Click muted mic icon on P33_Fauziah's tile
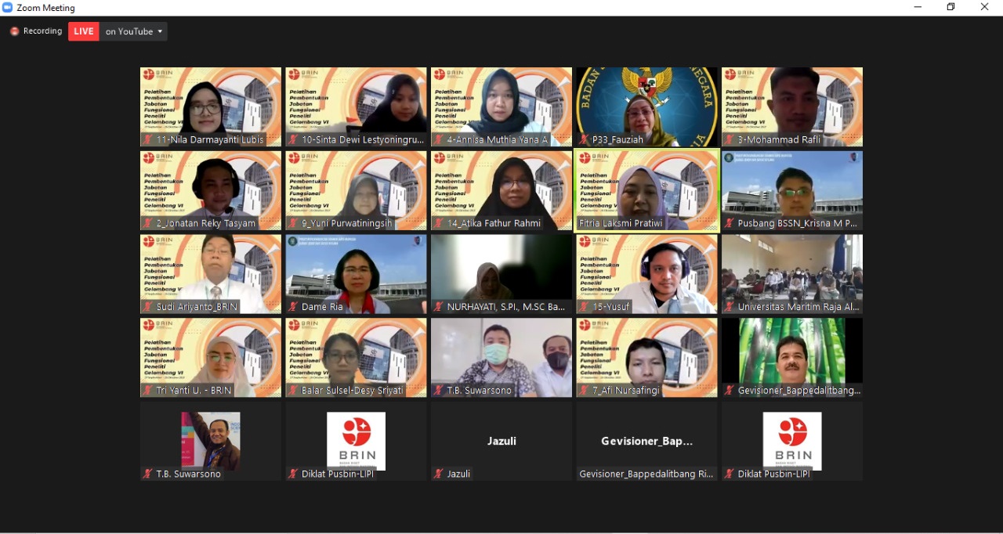The height and width of the screenshot is (534, 1003). pyautogui.click(x=584, y=140)
